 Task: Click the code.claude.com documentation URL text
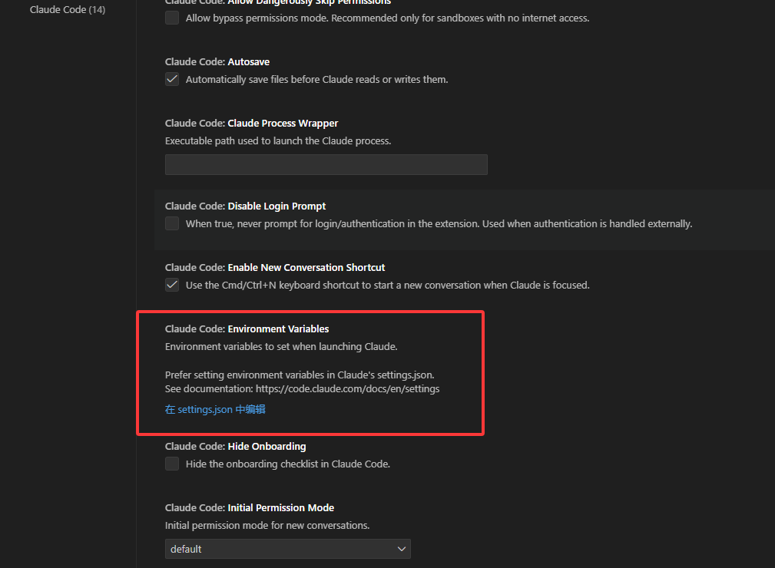tap(347, 389)
